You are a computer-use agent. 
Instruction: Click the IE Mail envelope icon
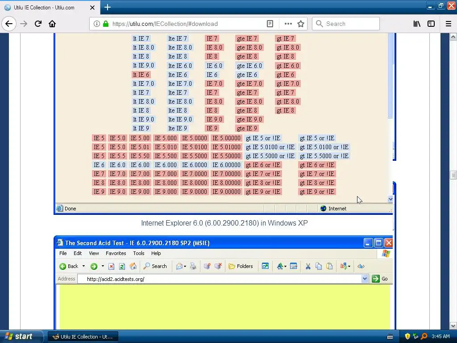(x=179, y=266)
